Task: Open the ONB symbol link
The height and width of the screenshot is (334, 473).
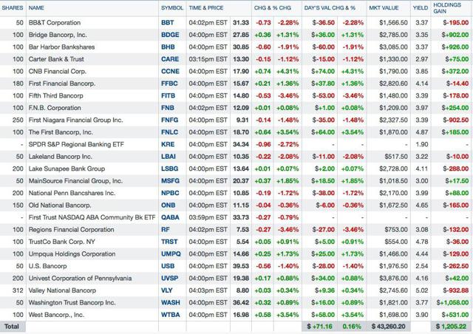Action: pos(168,205)
